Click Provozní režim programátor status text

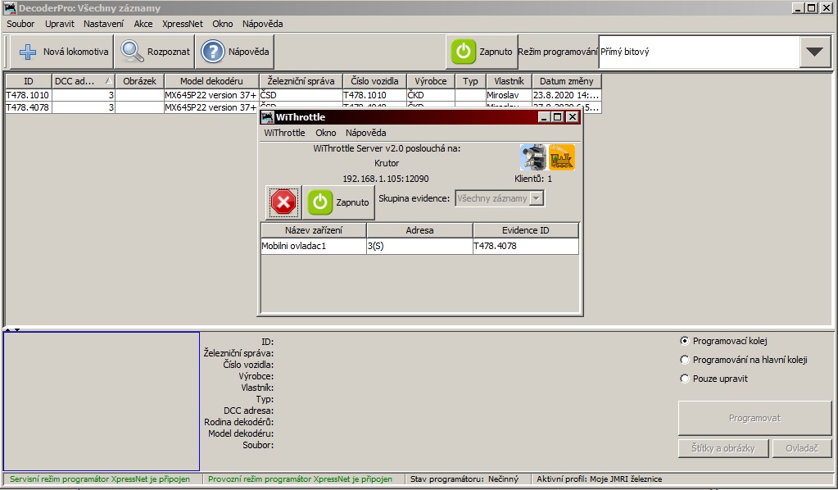point(301,479)
